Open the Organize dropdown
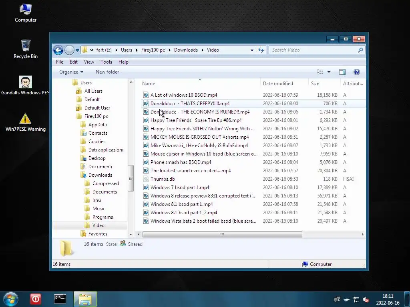The width and height of the screenshot is (410, 307). pyautogui.click(x=71, y=72)
